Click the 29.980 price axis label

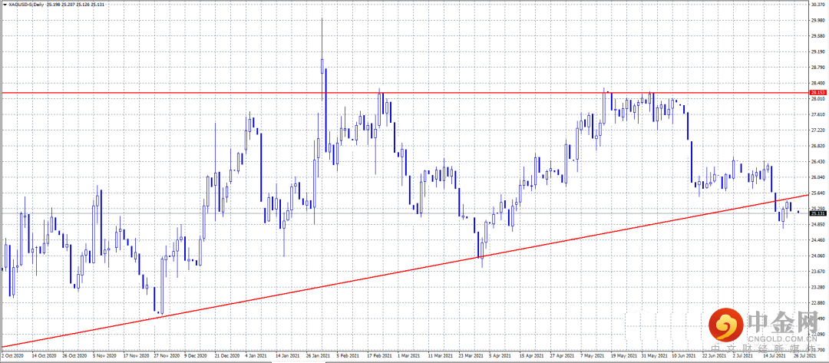(x=818, y=21)
